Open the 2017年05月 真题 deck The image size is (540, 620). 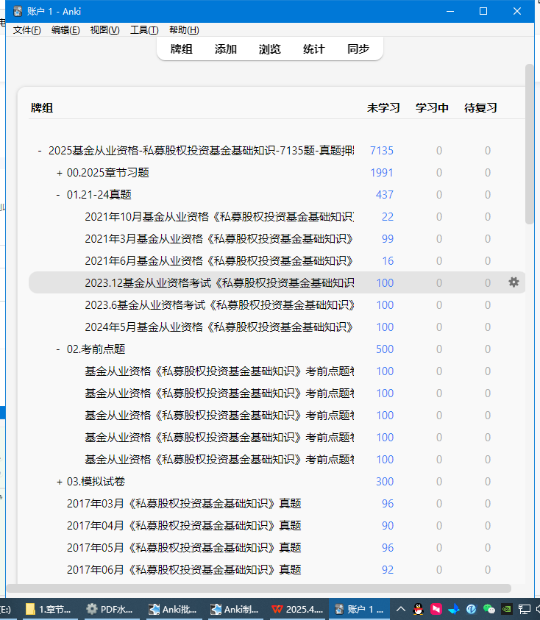pyautogui.click(x=184, y=548)
